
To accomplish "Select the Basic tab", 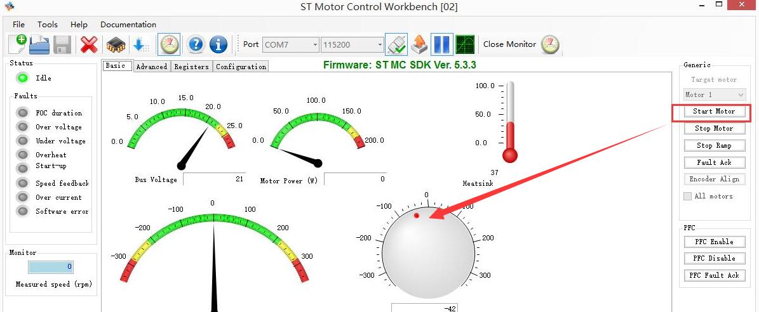I will pyautogui.click(x=117, y=66).
